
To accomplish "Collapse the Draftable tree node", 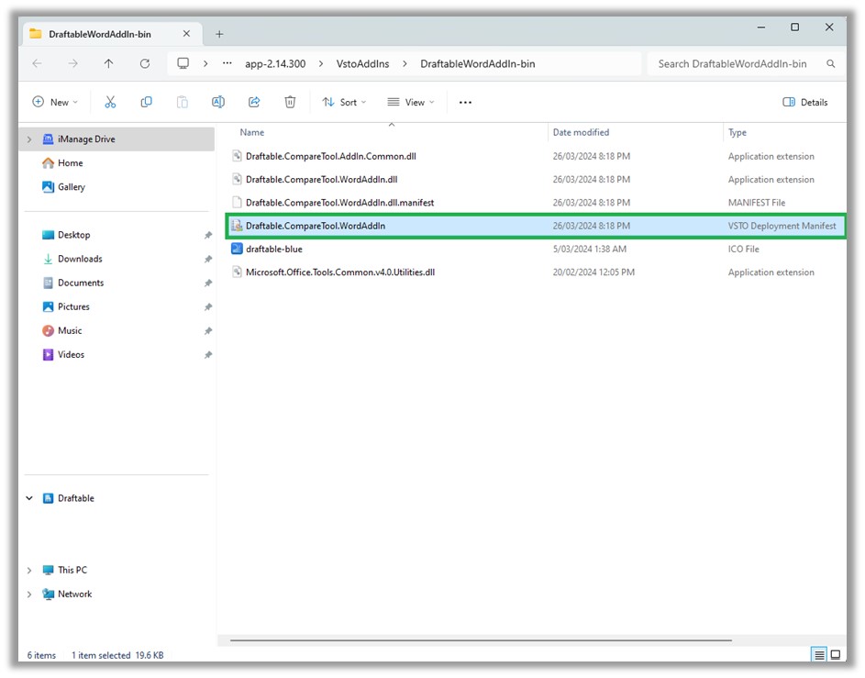I will [29, 498].
